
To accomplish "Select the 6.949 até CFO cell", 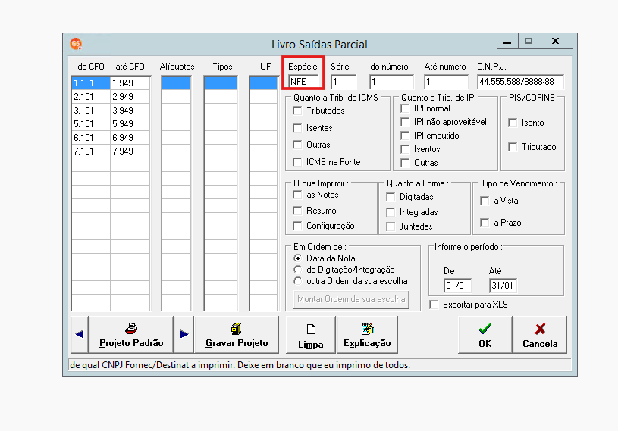I will [130, 138].
